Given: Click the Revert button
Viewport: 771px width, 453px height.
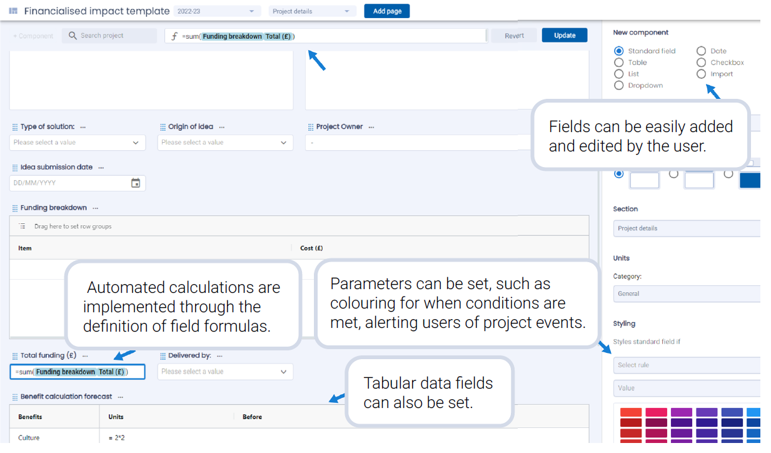Looking at the screenshot, I should [514, 36].
